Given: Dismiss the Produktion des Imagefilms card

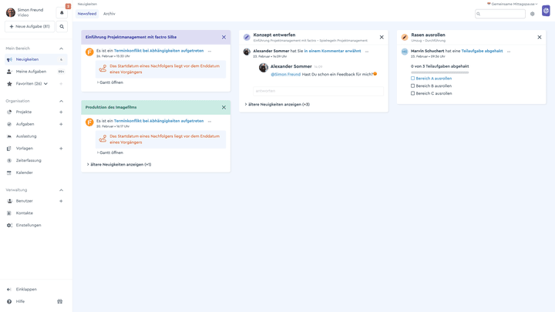Looking at the screenshot, I should tap(224, 108).
